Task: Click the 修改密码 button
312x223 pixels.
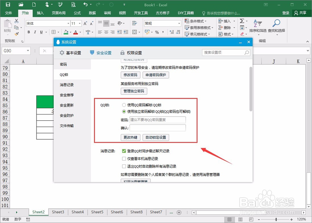Action: pyautogui.click(x=130, y=75)
